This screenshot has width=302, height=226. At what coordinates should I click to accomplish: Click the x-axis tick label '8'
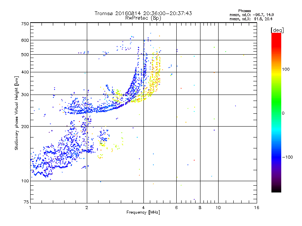200,208
